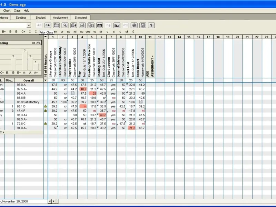Select column number 20 header
The height and width of the screenshot is (207, 276).
coord(237,37)
